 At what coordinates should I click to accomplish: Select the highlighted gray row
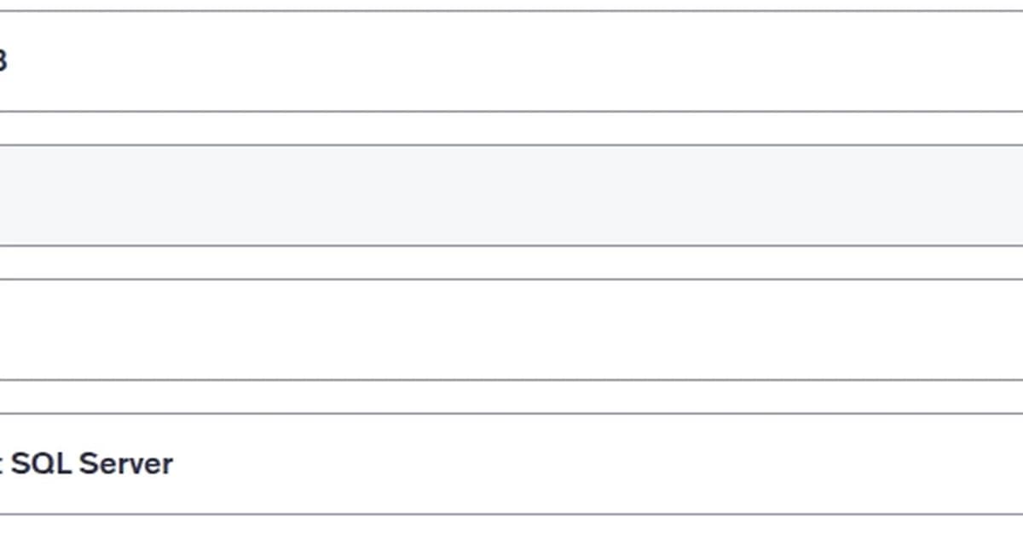[511, 195]
